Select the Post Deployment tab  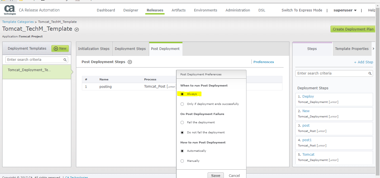tap(165, 49)
